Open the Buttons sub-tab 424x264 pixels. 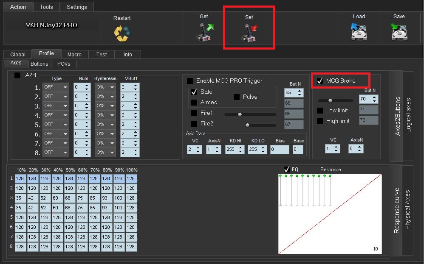[x=39, y=64]
